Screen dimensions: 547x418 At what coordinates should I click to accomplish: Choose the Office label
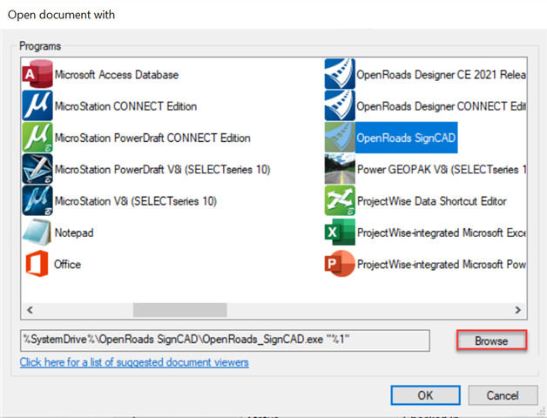[x=67, y=265]
